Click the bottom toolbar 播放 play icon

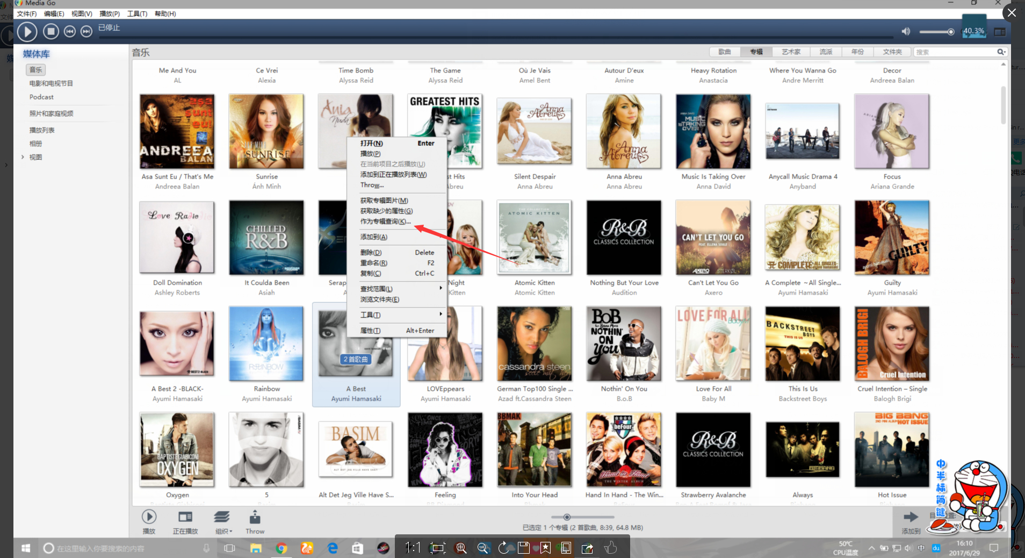(149, 517)
